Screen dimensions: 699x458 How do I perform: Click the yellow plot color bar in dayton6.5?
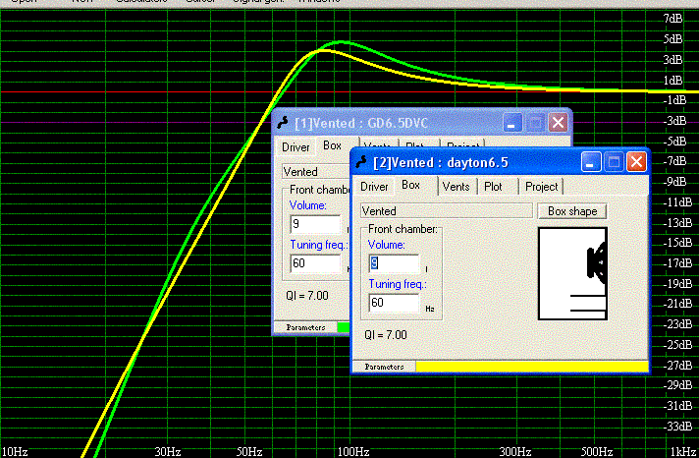pyautogui.click(x=532, y=367)
